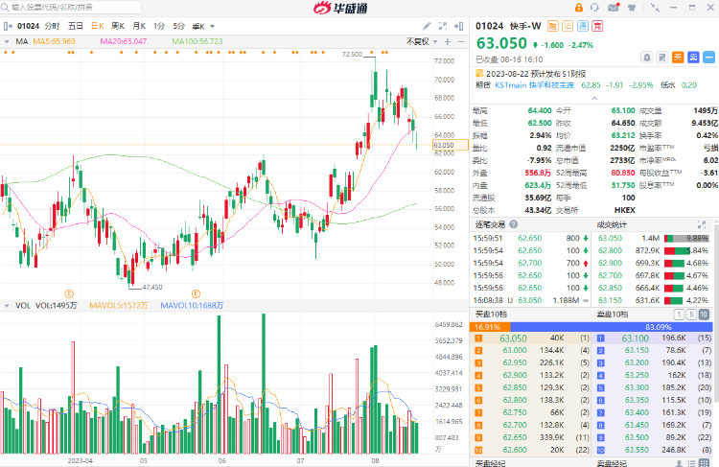This screenshot has height=467, width=719.
Task: Select 1-level order book depth
Action: (x=679, y=315)
